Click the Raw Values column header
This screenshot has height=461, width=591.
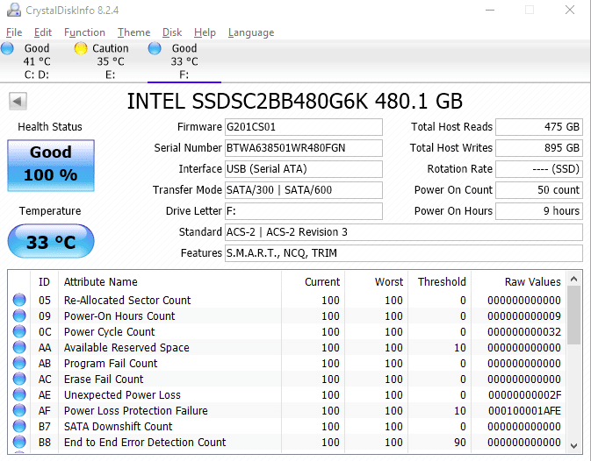[532, 281]
